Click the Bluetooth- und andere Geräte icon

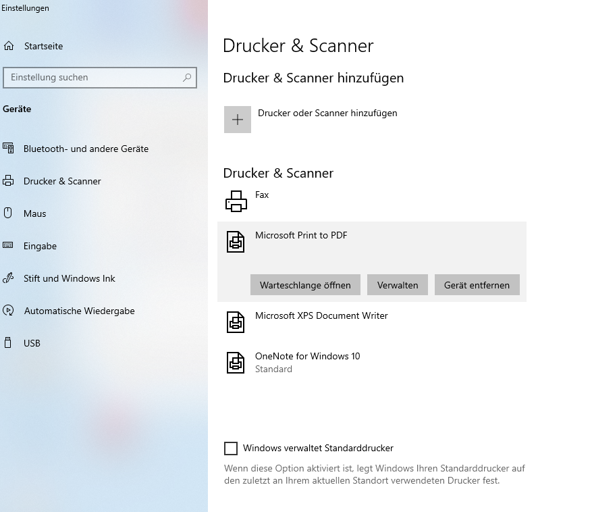tap(8, 148)
